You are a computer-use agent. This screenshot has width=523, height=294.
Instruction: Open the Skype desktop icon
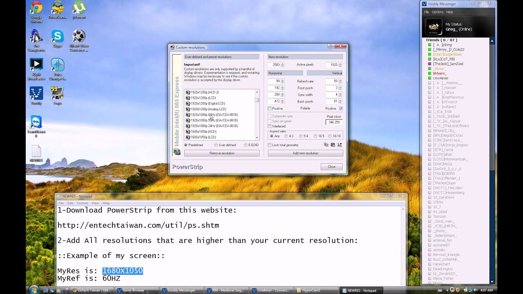pos(57,39)
